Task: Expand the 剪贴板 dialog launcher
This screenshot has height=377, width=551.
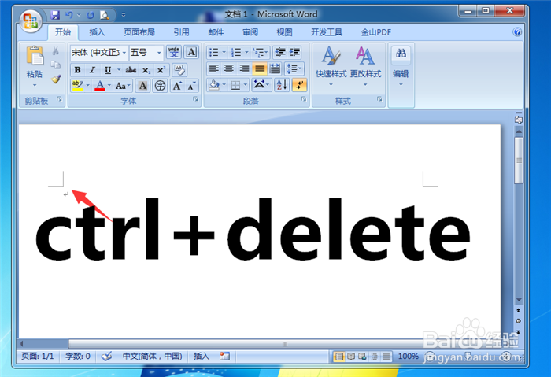Action: (x=59, y=100)
